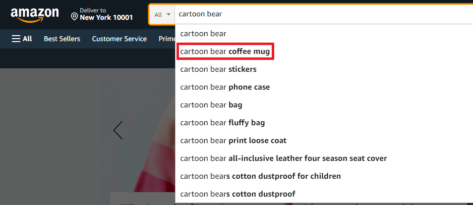
Task: Select 'cartoon bear bag' suggestion
Action: (x=211, y=105)
